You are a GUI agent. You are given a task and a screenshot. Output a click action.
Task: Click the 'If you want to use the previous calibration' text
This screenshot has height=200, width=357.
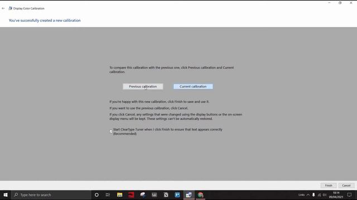(x=149, y=108)
